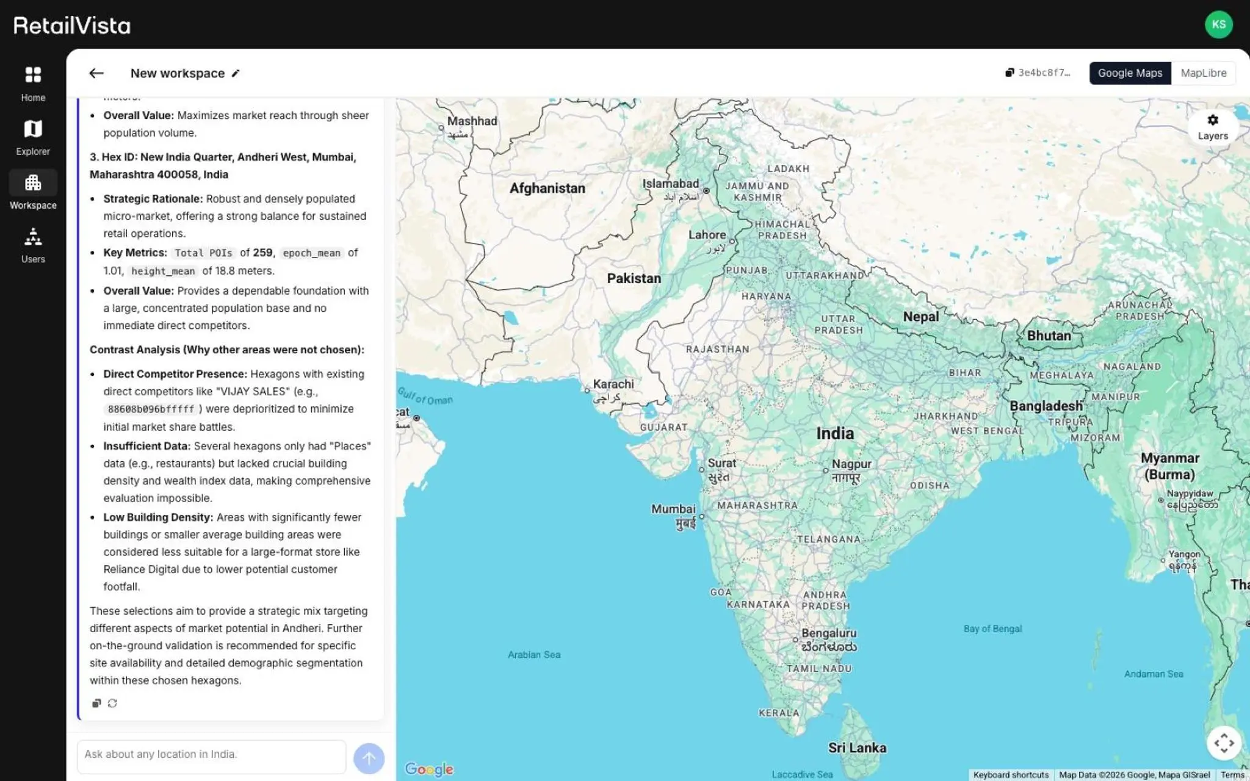
Task: Click the Contrast Analysis heading
Action: [227, 350]
